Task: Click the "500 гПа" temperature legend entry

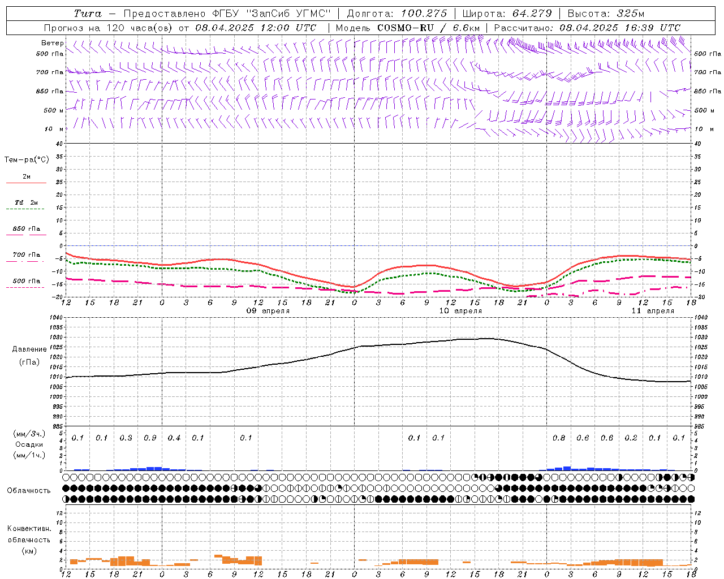Action: pos(27,281)
